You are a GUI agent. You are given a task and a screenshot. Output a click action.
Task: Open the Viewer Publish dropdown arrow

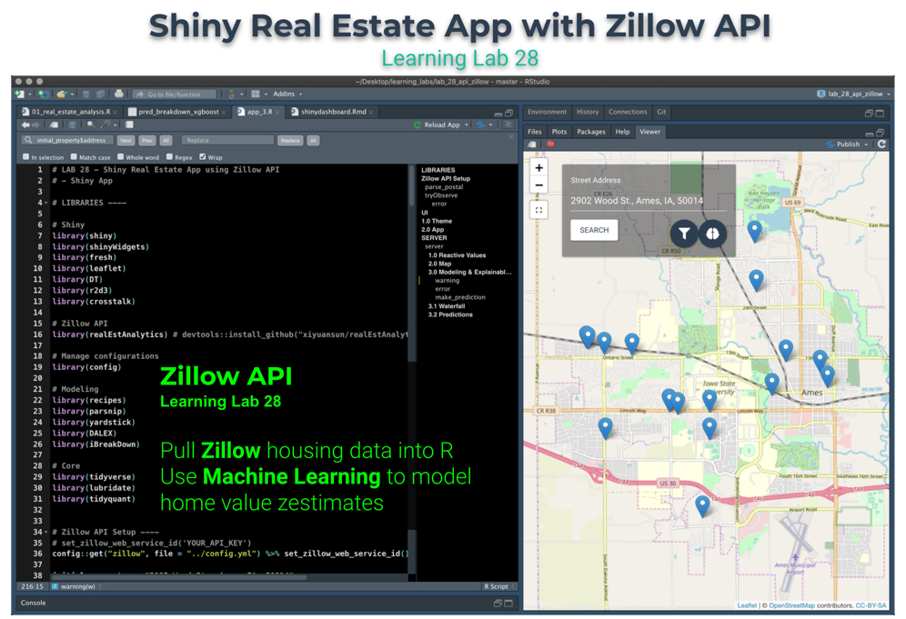[866, 145]
